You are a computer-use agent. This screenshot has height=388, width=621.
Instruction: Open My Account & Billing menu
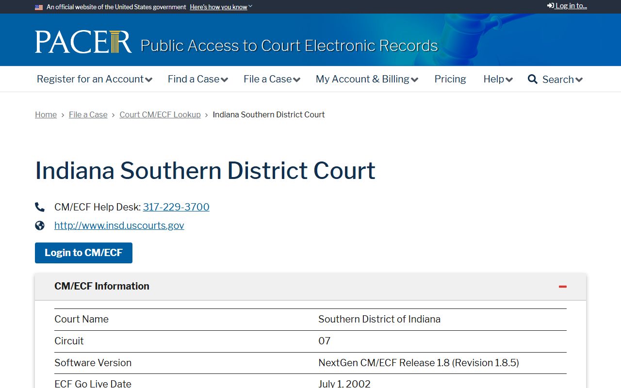click(367, 79)
